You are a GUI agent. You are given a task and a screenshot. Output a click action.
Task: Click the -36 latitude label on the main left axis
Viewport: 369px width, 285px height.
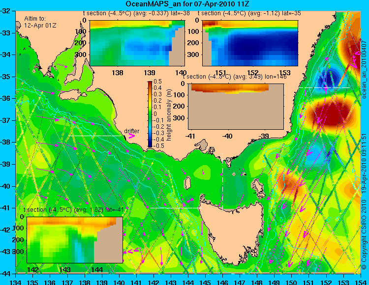[6, 98]
